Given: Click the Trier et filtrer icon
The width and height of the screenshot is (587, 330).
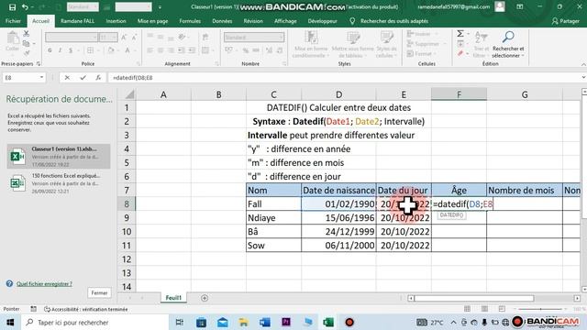Looking at the screenshot, I should coord(481,37).
